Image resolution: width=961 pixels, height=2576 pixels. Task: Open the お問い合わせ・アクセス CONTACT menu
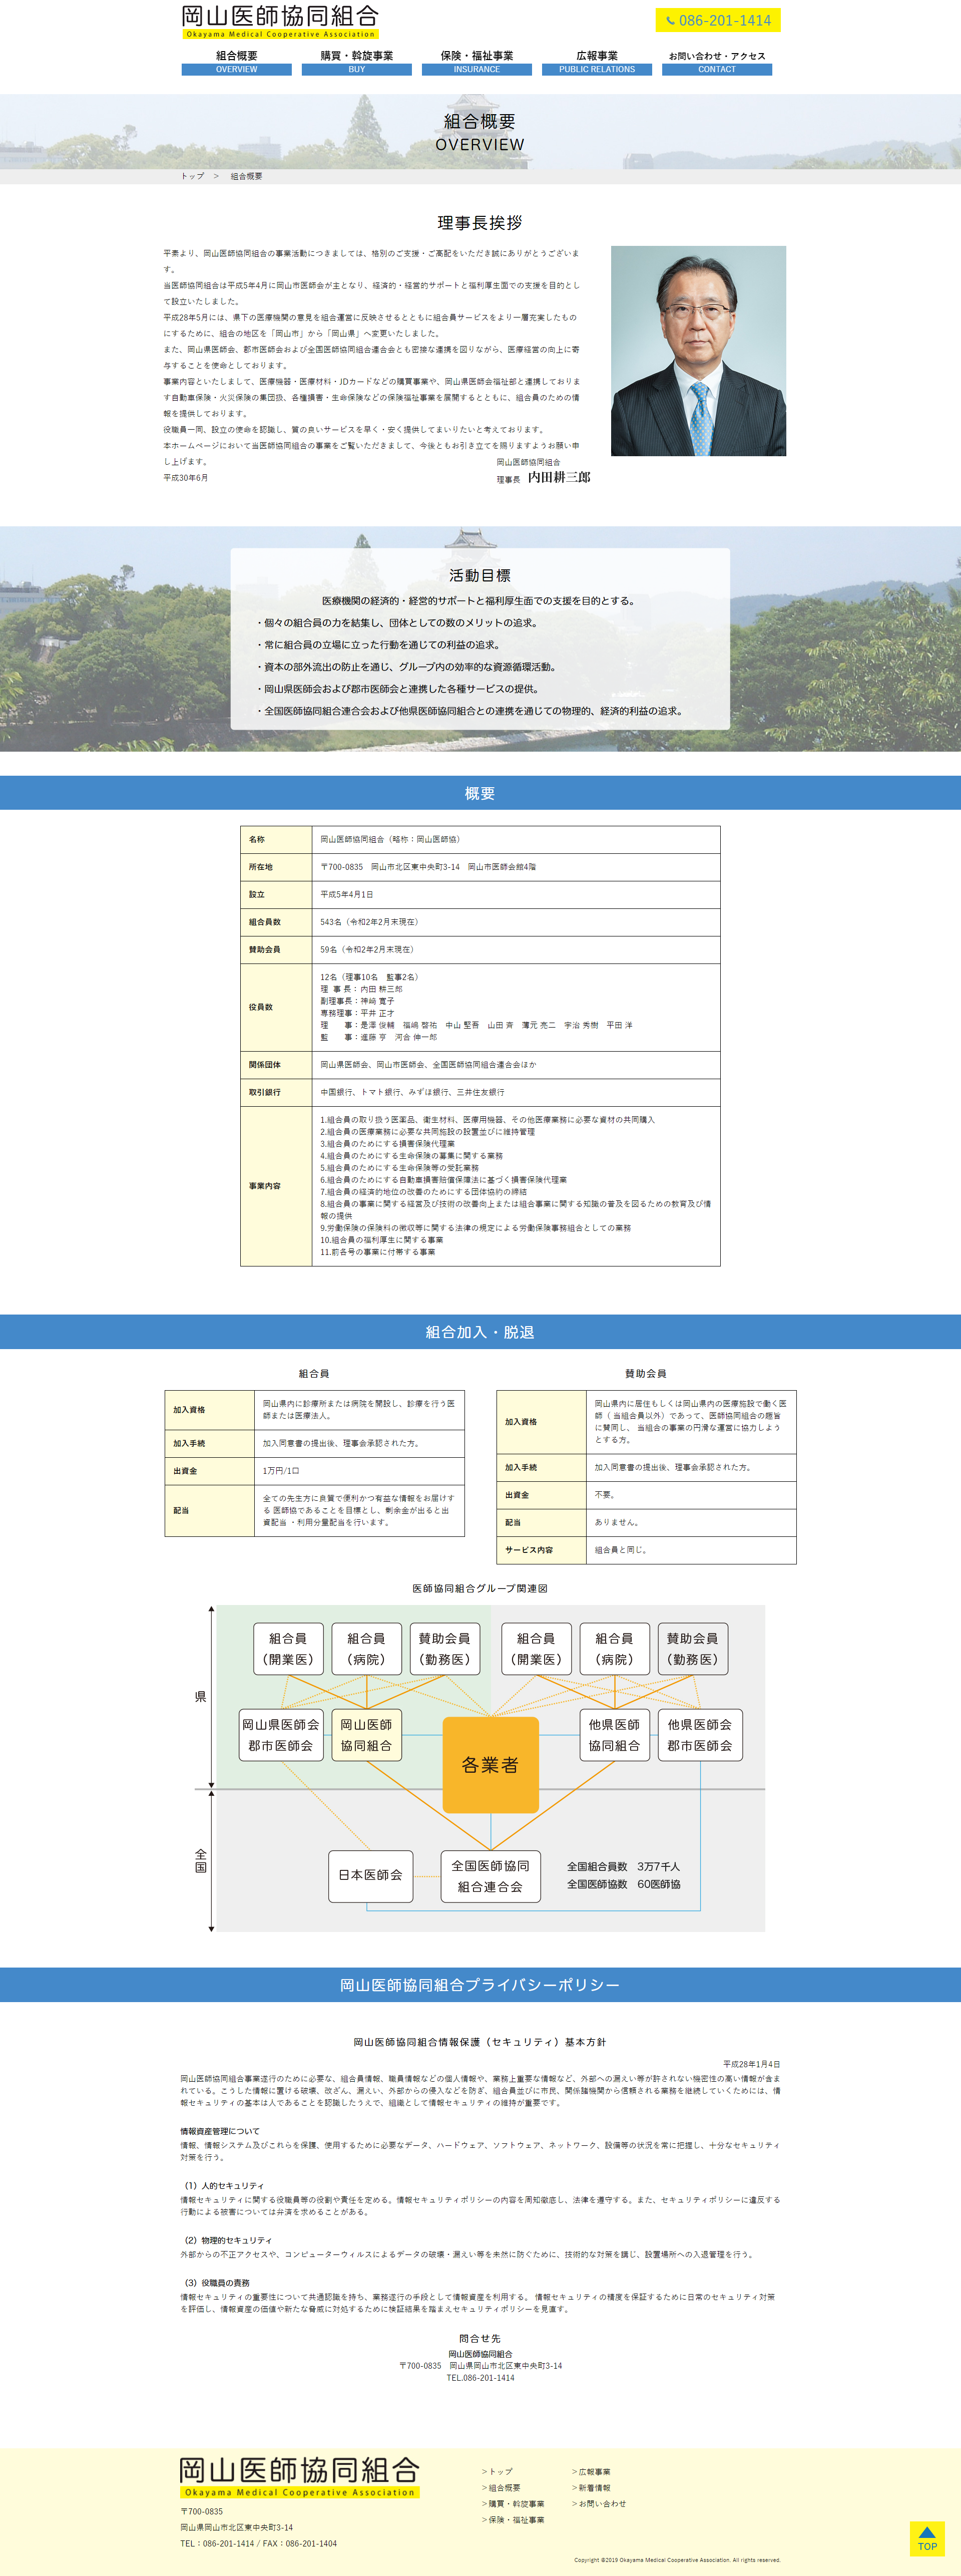pyautogui.click(x=717, y=62)
